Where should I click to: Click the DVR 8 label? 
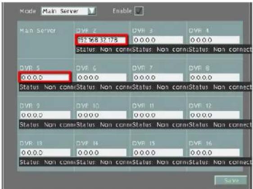coord(199,68)
